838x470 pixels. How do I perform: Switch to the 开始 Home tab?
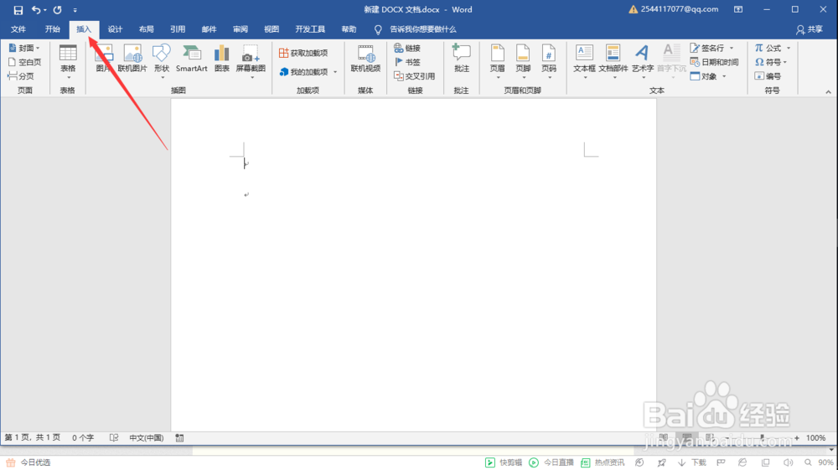(x=52, y=29)
